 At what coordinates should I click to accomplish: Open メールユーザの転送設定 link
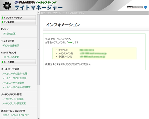(14, 78)
